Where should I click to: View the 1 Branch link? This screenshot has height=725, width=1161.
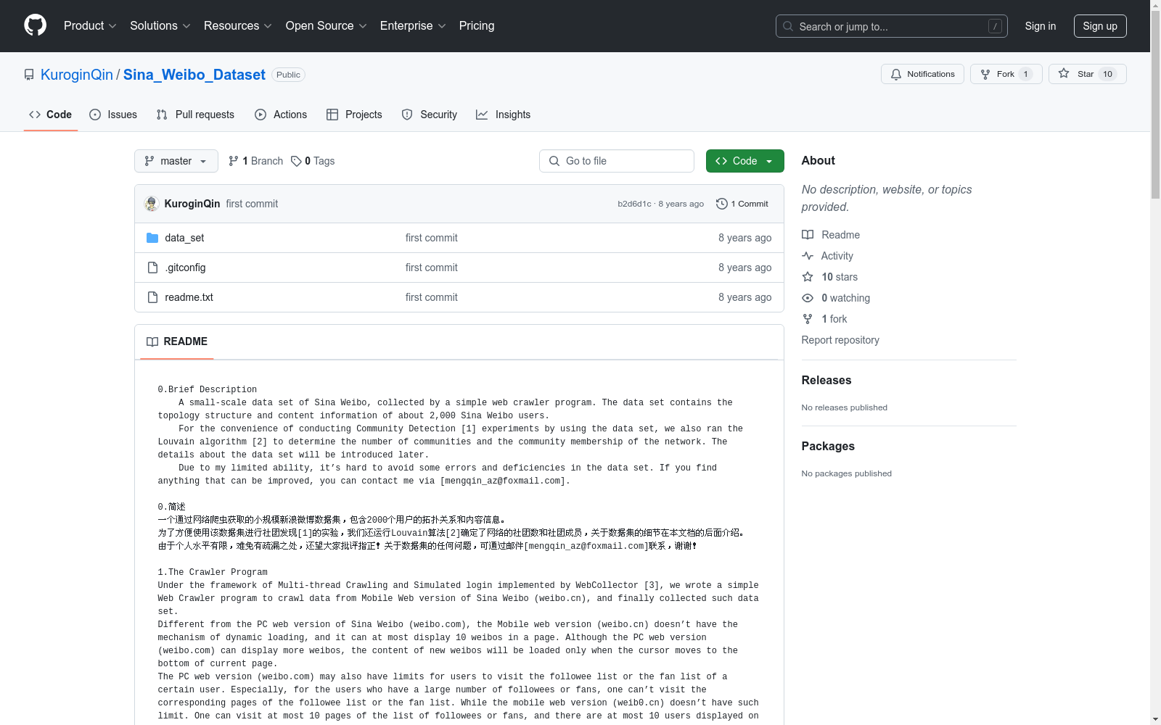pyautogui.click(x=255, y=161)
